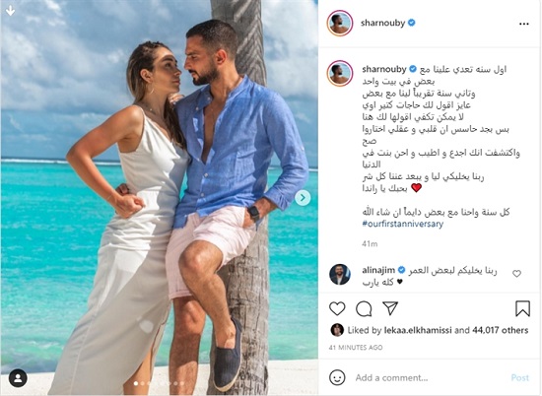Screen dimensions: 542x396
Task: Like the post with the heart icon
Action: click(x=337, y=308)
